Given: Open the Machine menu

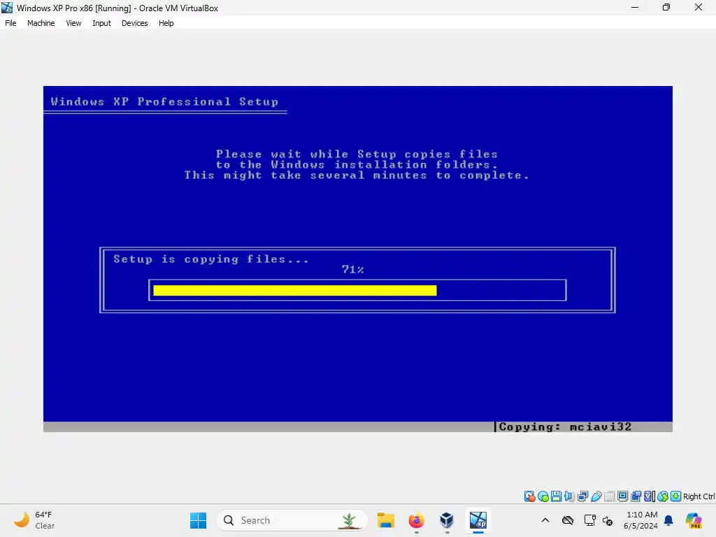Looking at the screenshot, I should (41, 23).
